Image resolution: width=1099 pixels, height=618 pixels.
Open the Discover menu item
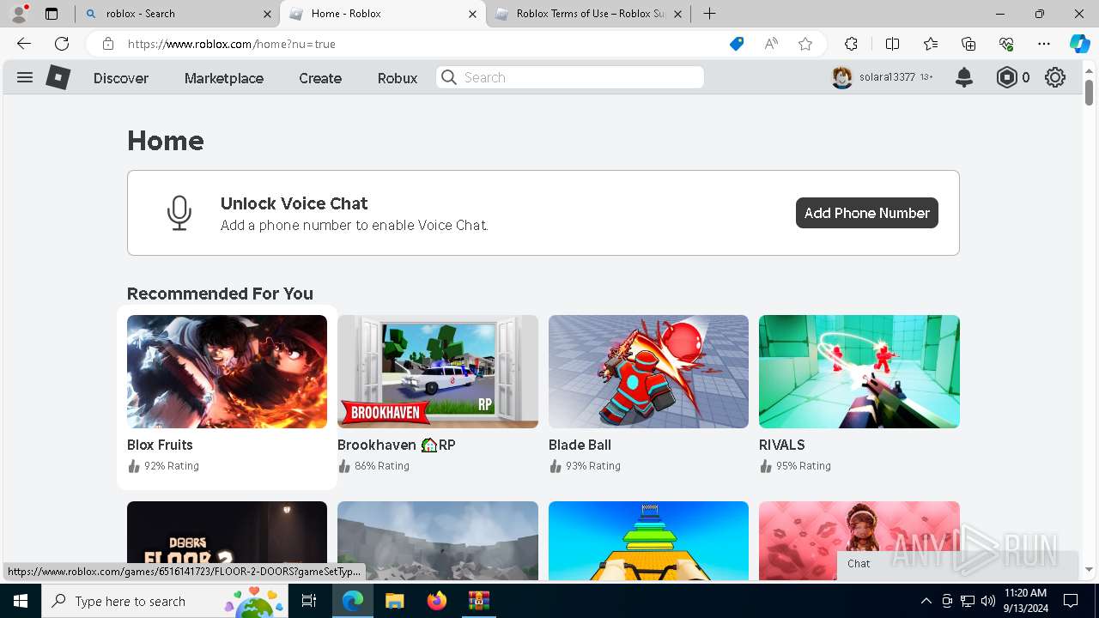121,78
